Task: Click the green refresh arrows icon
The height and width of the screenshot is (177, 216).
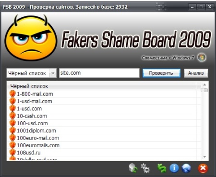Action: tap(162, 168)
